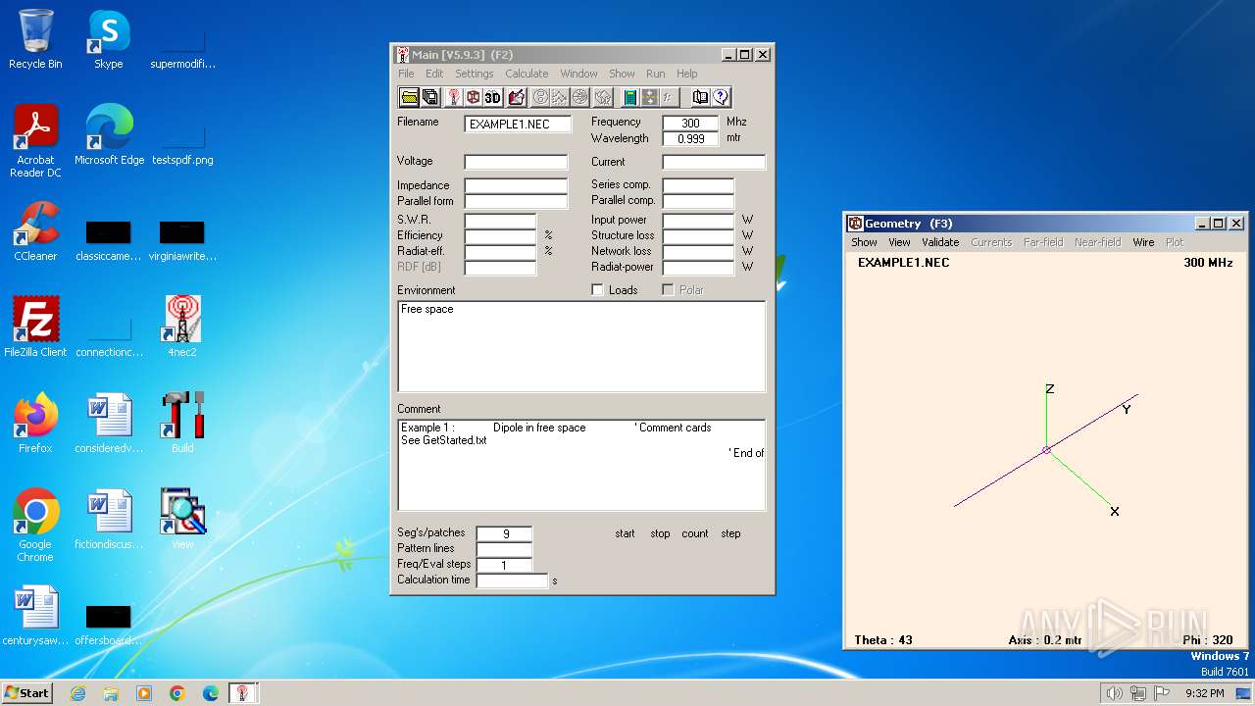Click the Windows Start button
The width and height of the screenshot is (1255, 706).
pyautogui.click(x=26, y=692)
